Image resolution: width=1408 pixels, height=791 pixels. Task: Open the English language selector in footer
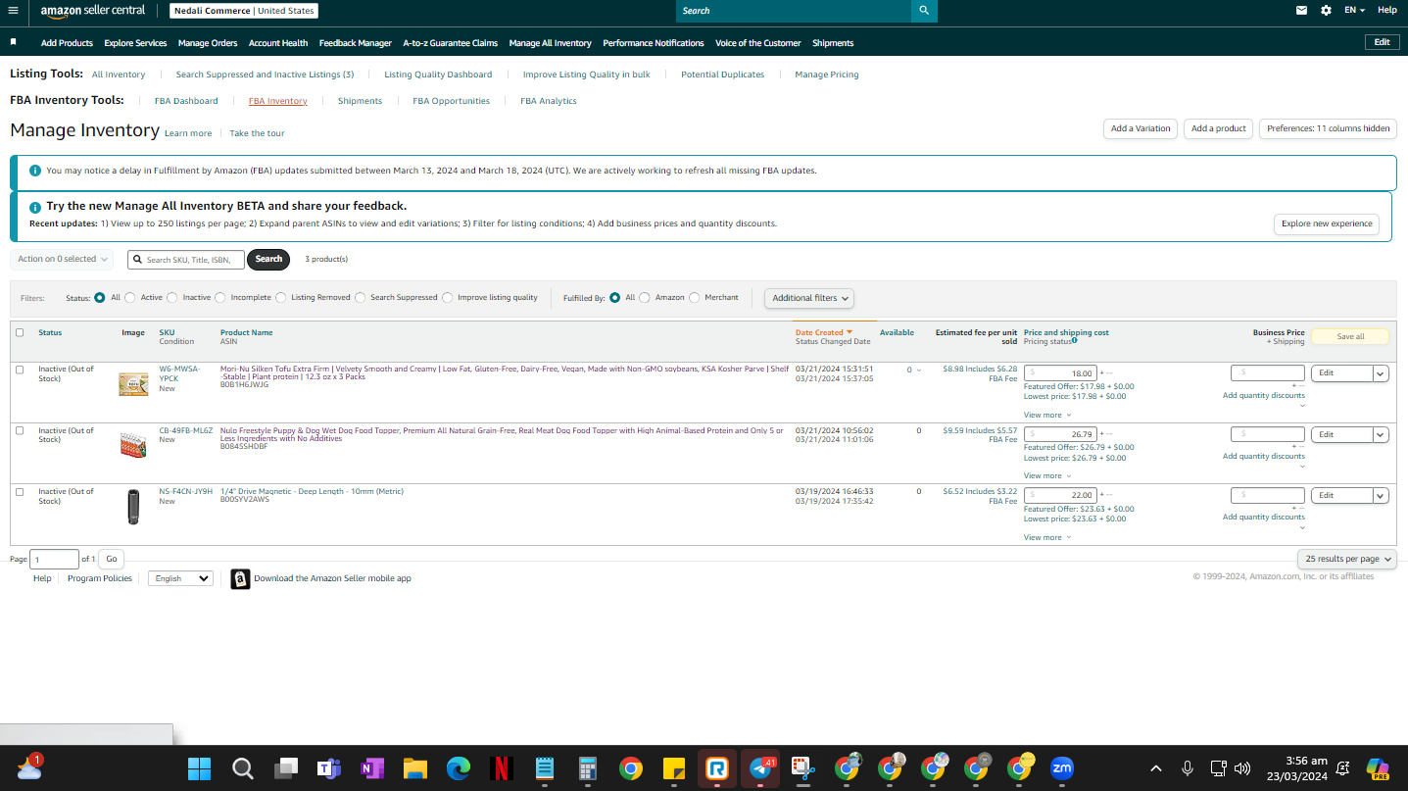180,578
